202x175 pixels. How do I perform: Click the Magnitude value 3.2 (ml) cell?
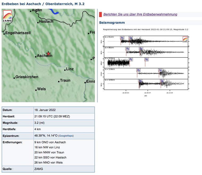(x=39, y=123)
